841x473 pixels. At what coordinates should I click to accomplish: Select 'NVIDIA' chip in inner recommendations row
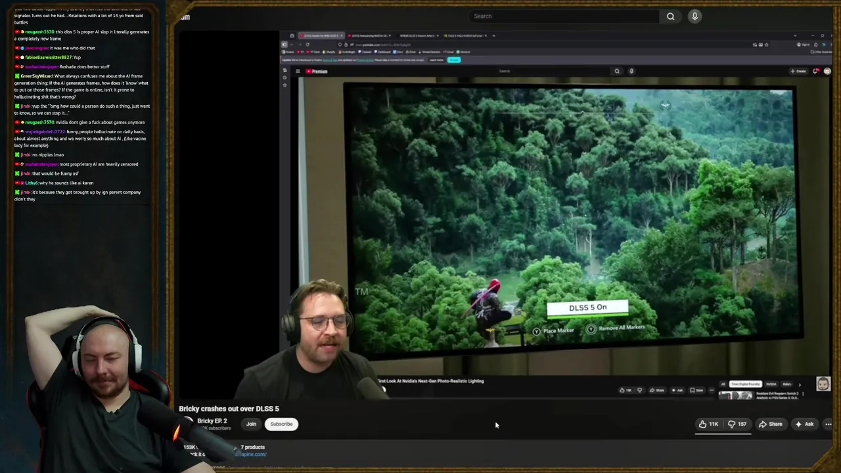point(771,384)
